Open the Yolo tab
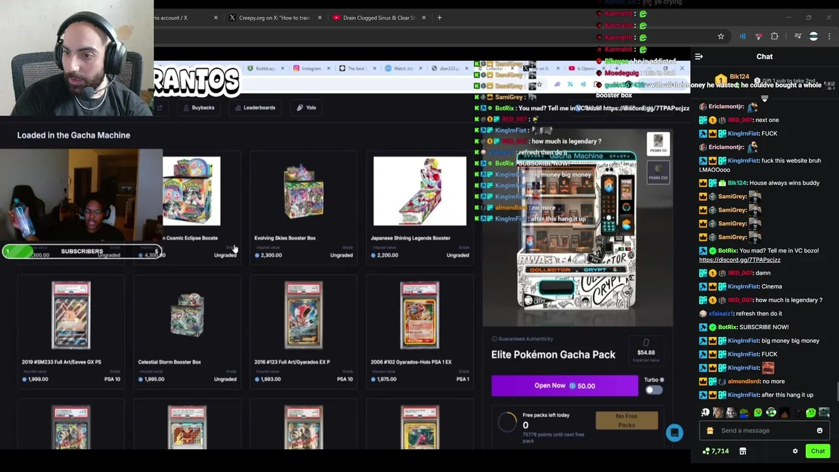Viewport: 839px width, 472px height. pyautogui.click(x=306, y=108)
